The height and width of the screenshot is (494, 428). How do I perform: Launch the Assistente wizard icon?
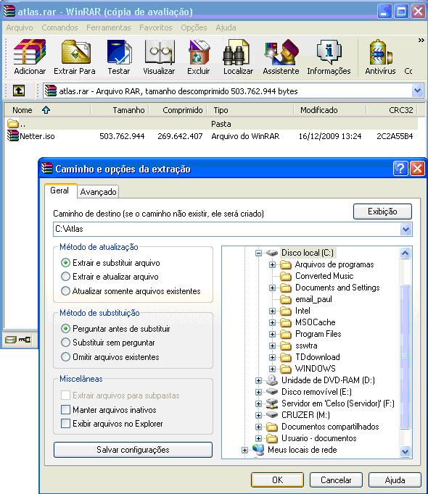click(281, 52)
